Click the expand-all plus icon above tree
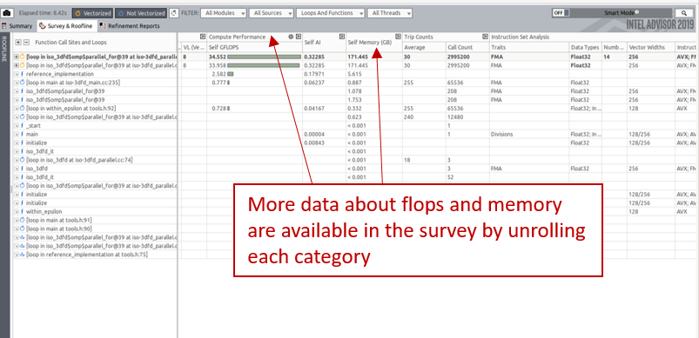This screenshot has height=338, width=699. click(18, 43)
